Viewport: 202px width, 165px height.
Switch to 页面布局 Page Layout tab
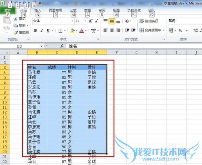point(55,10)
